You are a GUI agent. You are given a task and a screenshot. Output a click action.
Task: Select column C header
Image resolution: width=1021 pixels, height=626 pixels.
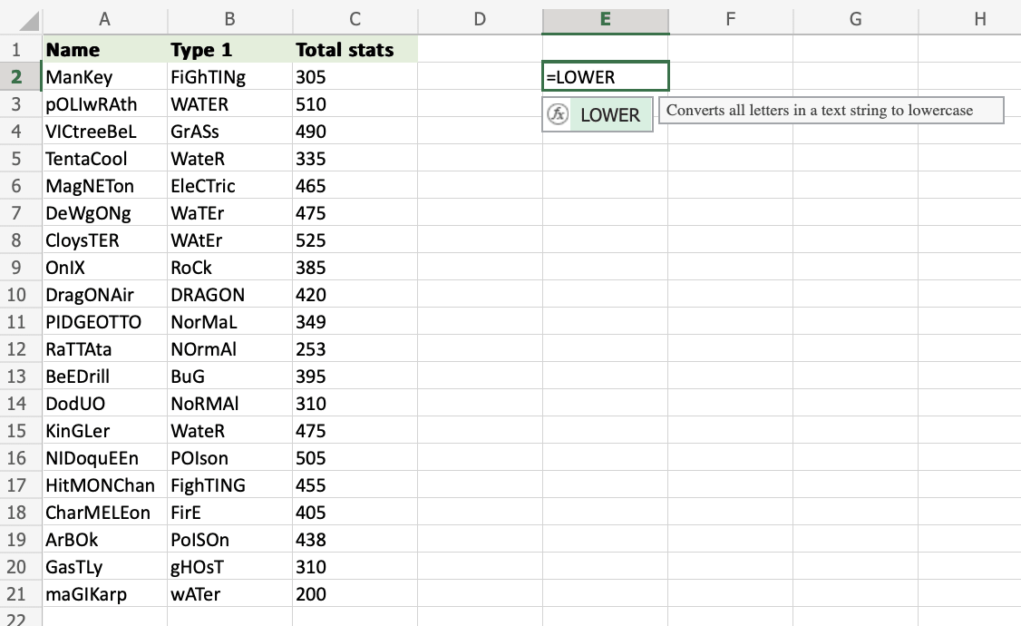point(355,19)
